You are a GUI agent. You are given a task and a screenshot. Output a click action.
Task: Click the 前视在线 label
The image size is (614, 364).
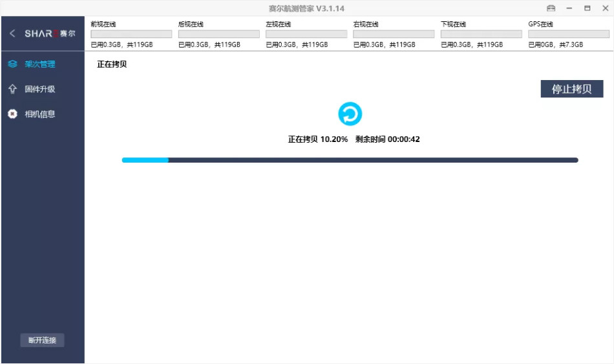pos(103,25)
